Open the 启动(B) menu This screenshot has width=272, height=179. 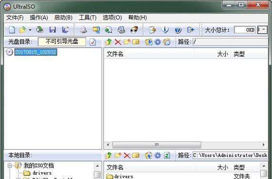(63, 18)
